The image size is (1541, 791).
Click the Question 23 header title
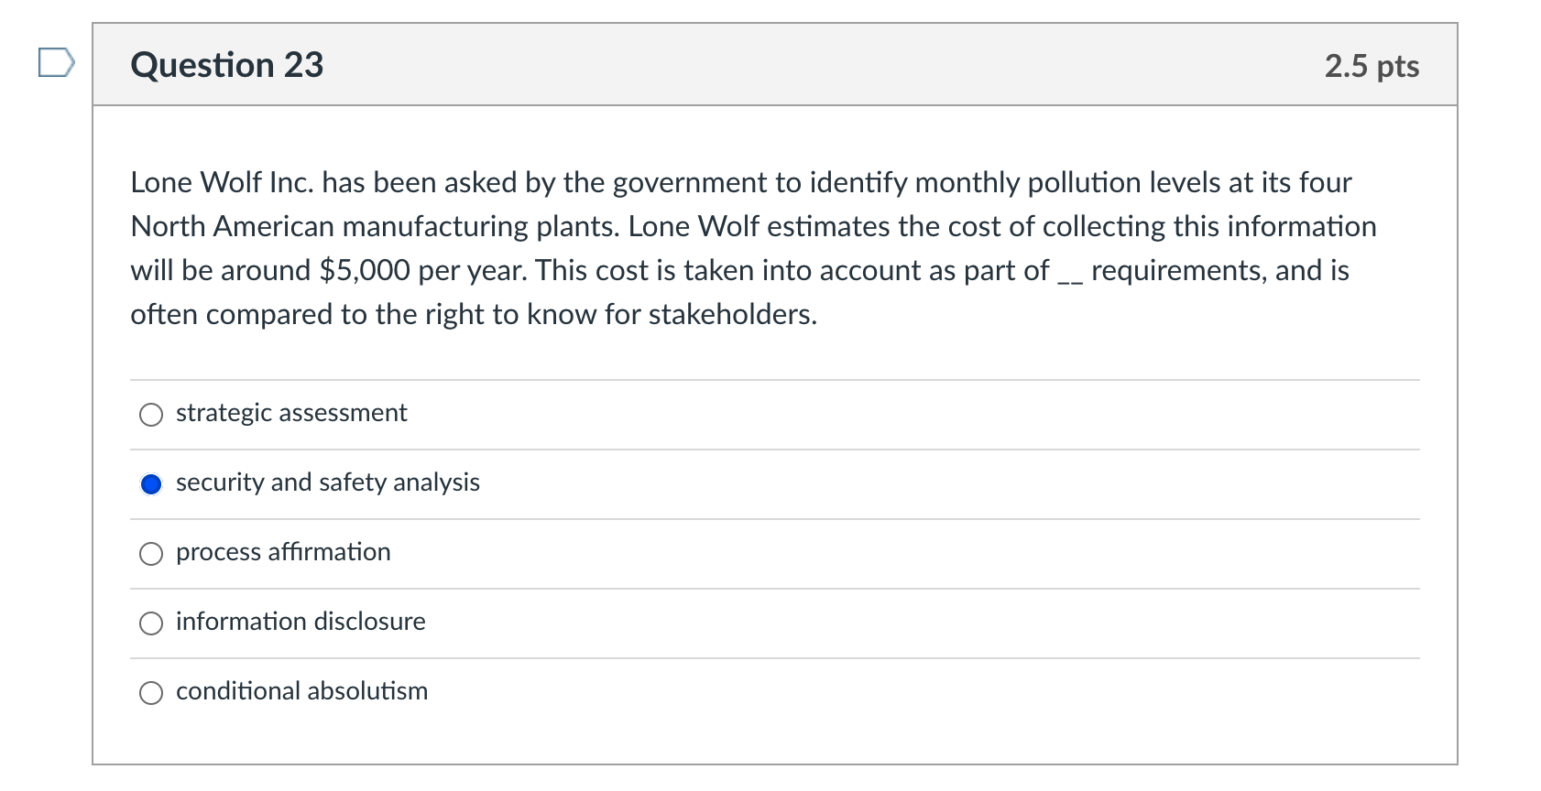click(226, 65)
